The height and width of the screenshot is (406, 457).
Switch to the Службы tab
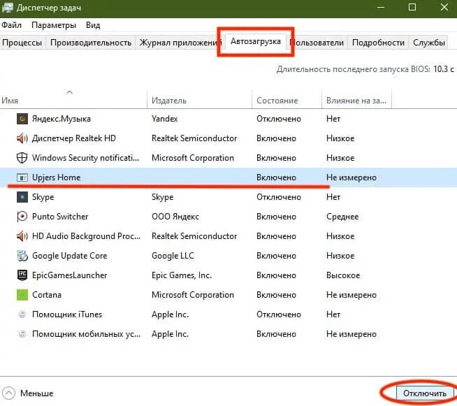pyautogui.click(x=429, y=43)
